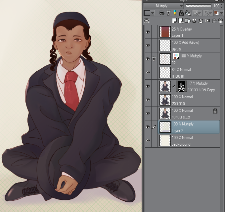This screenshot has height=212, width=225.
Task: Apply mask to layer icon
Action: point(214,21)
